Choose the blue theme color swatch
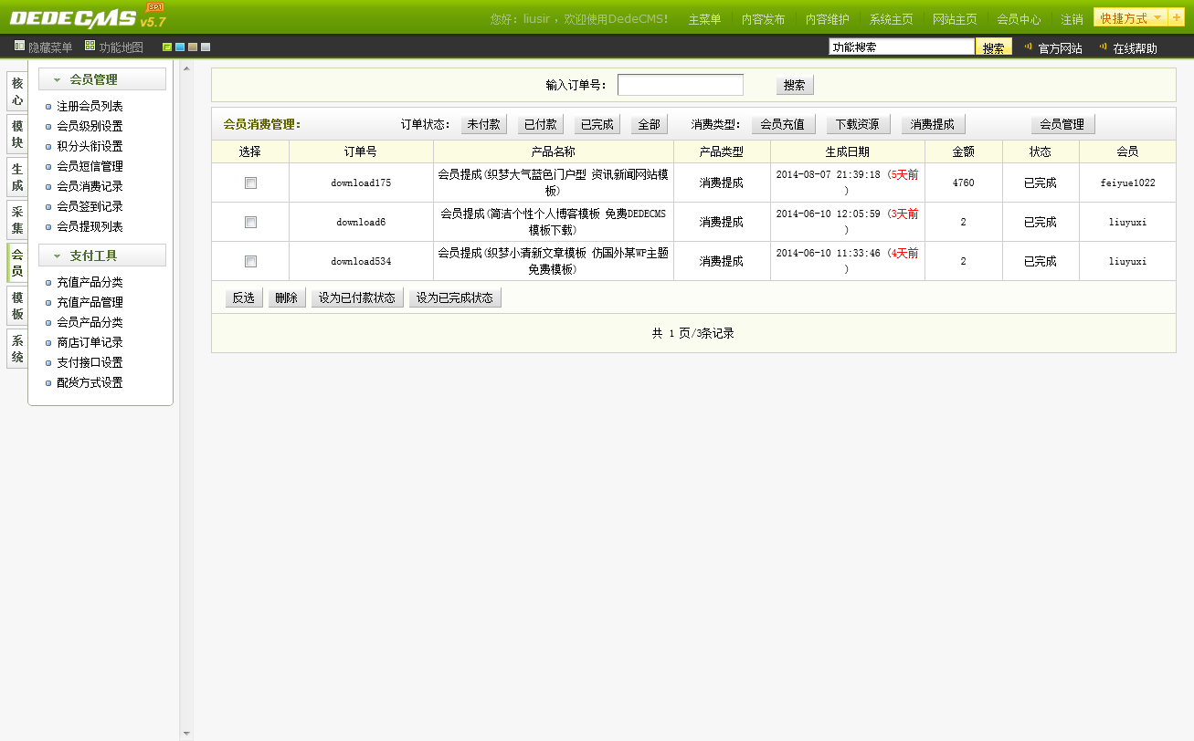This screenshot has height=741, width=1194. pos(180,47)
